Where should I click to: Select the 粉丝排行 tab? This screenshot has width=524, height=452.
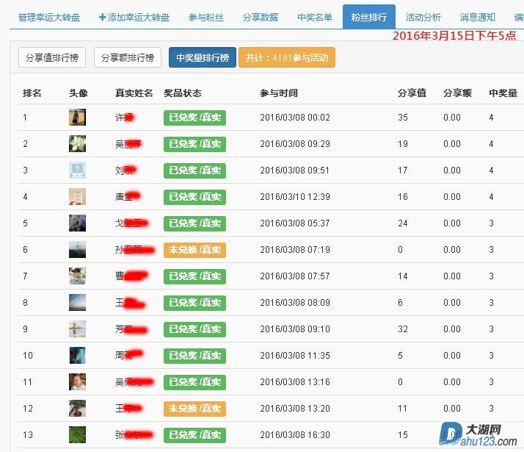pyautogui.click(x=368, y=17)
